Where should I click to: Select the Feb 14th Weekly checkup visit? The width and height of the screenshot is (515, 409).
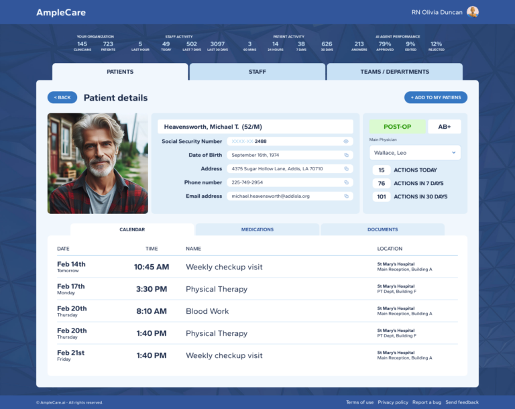pos(257,267)
